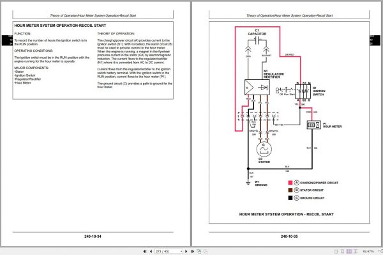This screenshot has height=255, width=383.
Task: Select continuous page layout icon
Action: click(x=342, y=251)
